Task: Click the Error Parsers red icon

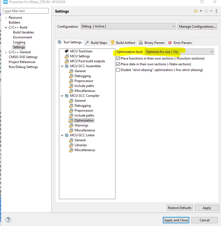Action: (x=170, y=43)
